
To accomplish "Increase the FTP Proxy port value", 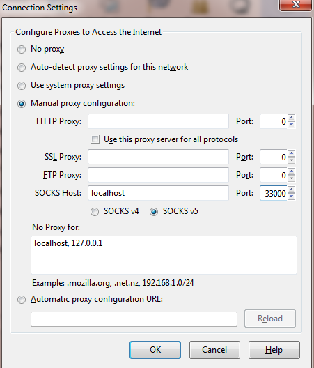I will point(291,171).
